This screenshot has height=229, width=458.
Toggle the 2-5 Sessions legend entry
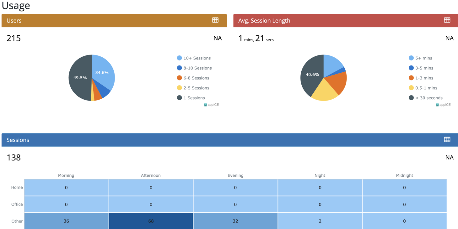(193, 88)
